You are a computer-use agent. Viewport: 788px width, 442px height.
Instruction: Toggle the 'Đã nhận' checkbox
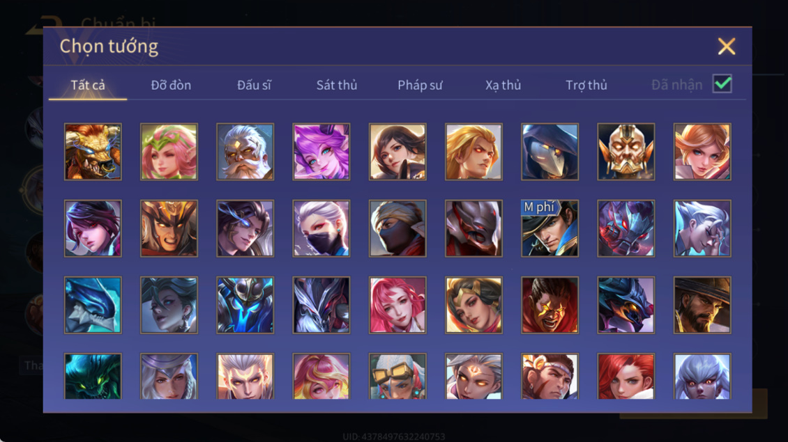point(722,84)
